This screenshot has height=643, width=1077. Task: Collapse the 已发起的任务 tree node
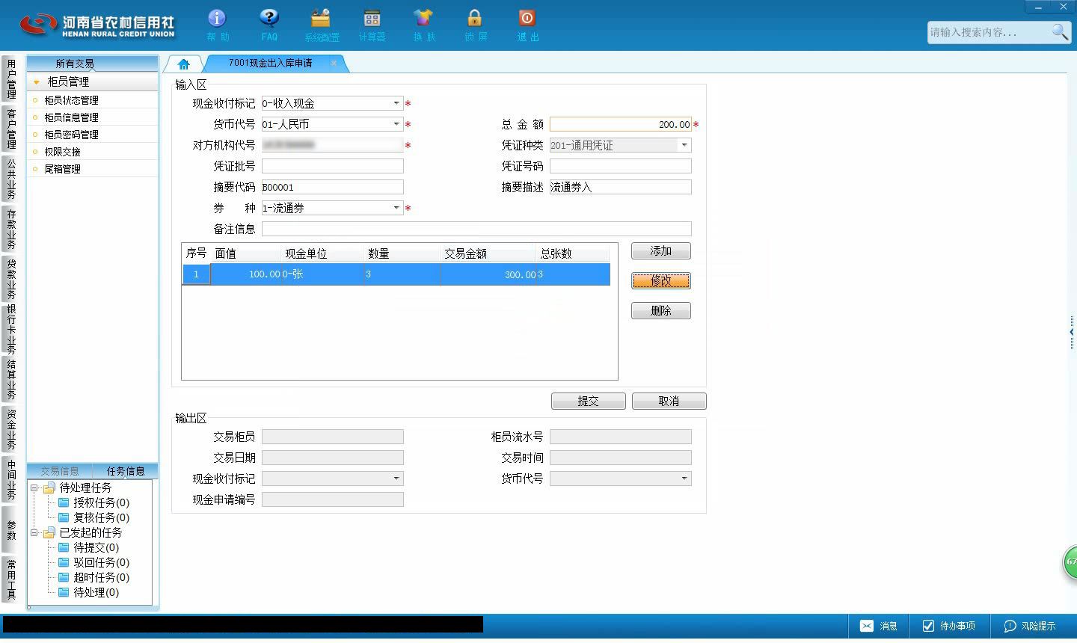coord(34,533)
